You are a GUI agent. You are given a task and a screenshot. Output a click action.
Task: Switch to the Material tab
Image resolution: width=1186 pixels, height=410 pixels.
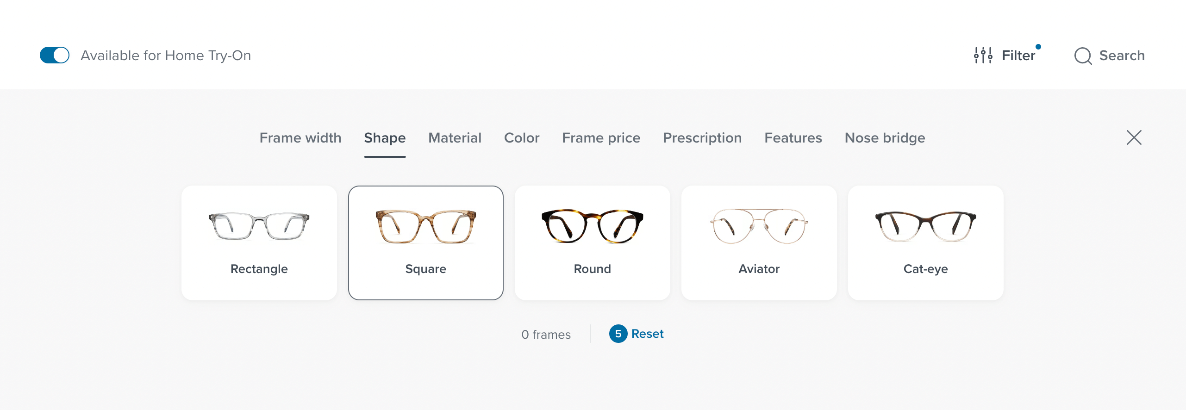(x=455, y=138)
